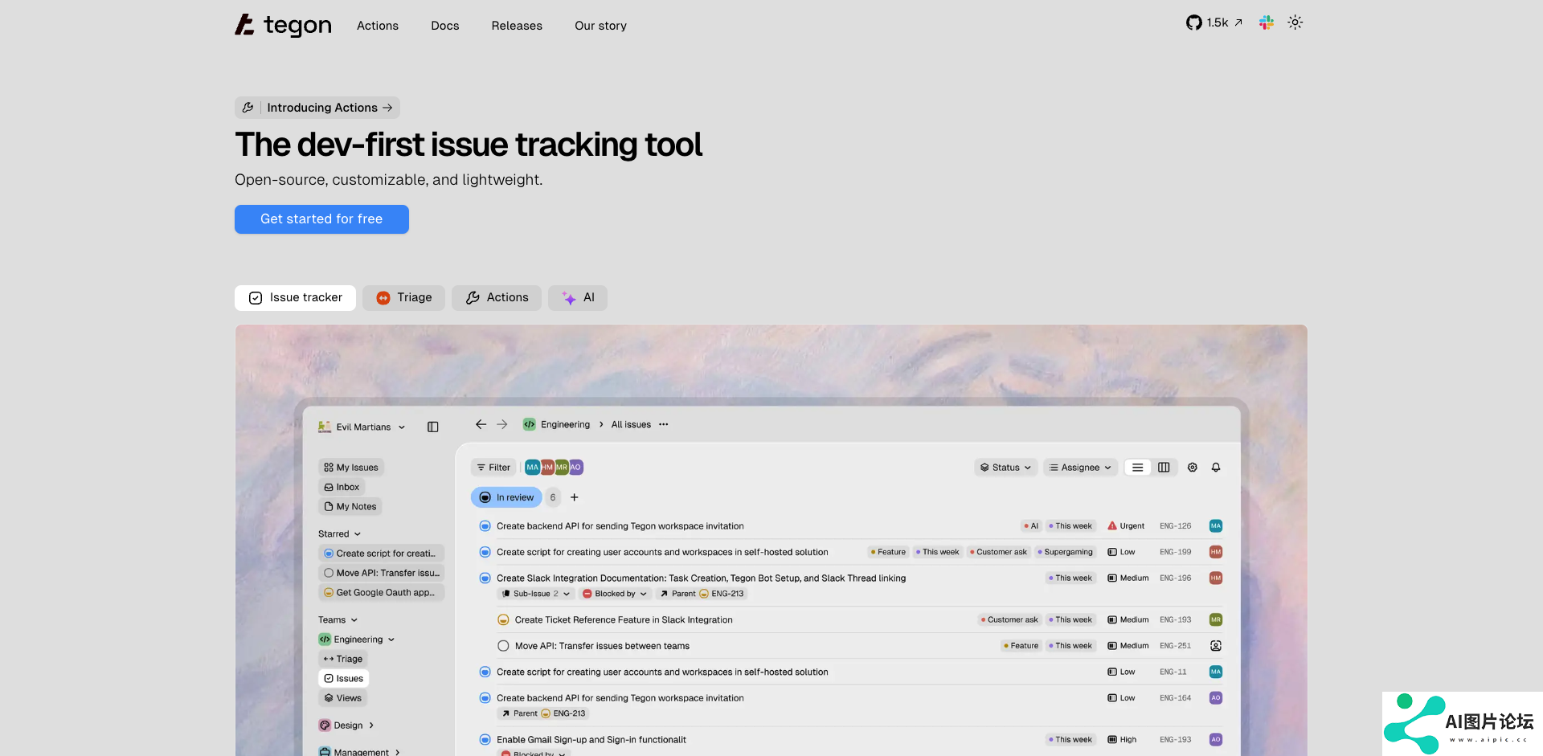Open the Introducing Actions announcement link
Image resolution: width=1543 pixels, height=756 pixels.
[x=317, y=108]
